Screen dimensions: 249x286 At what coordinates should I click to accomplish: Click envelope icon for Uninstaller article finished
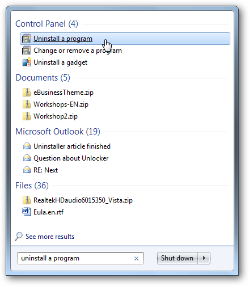tap(27, 146)
